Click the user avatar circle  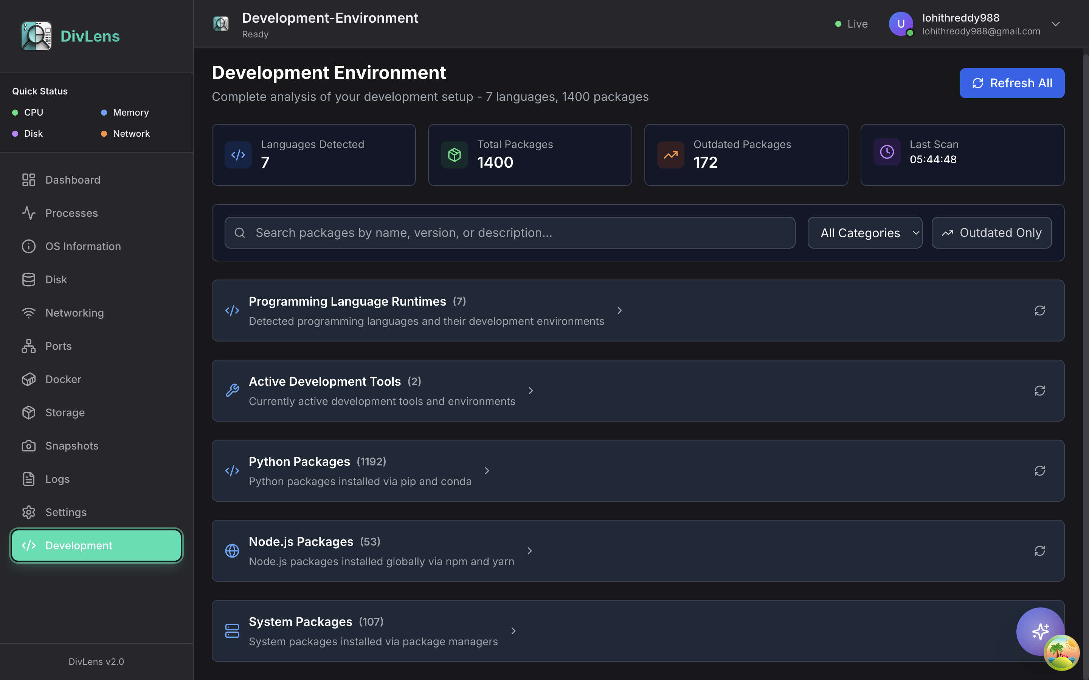pyautogui.click(x=900, y=24)
